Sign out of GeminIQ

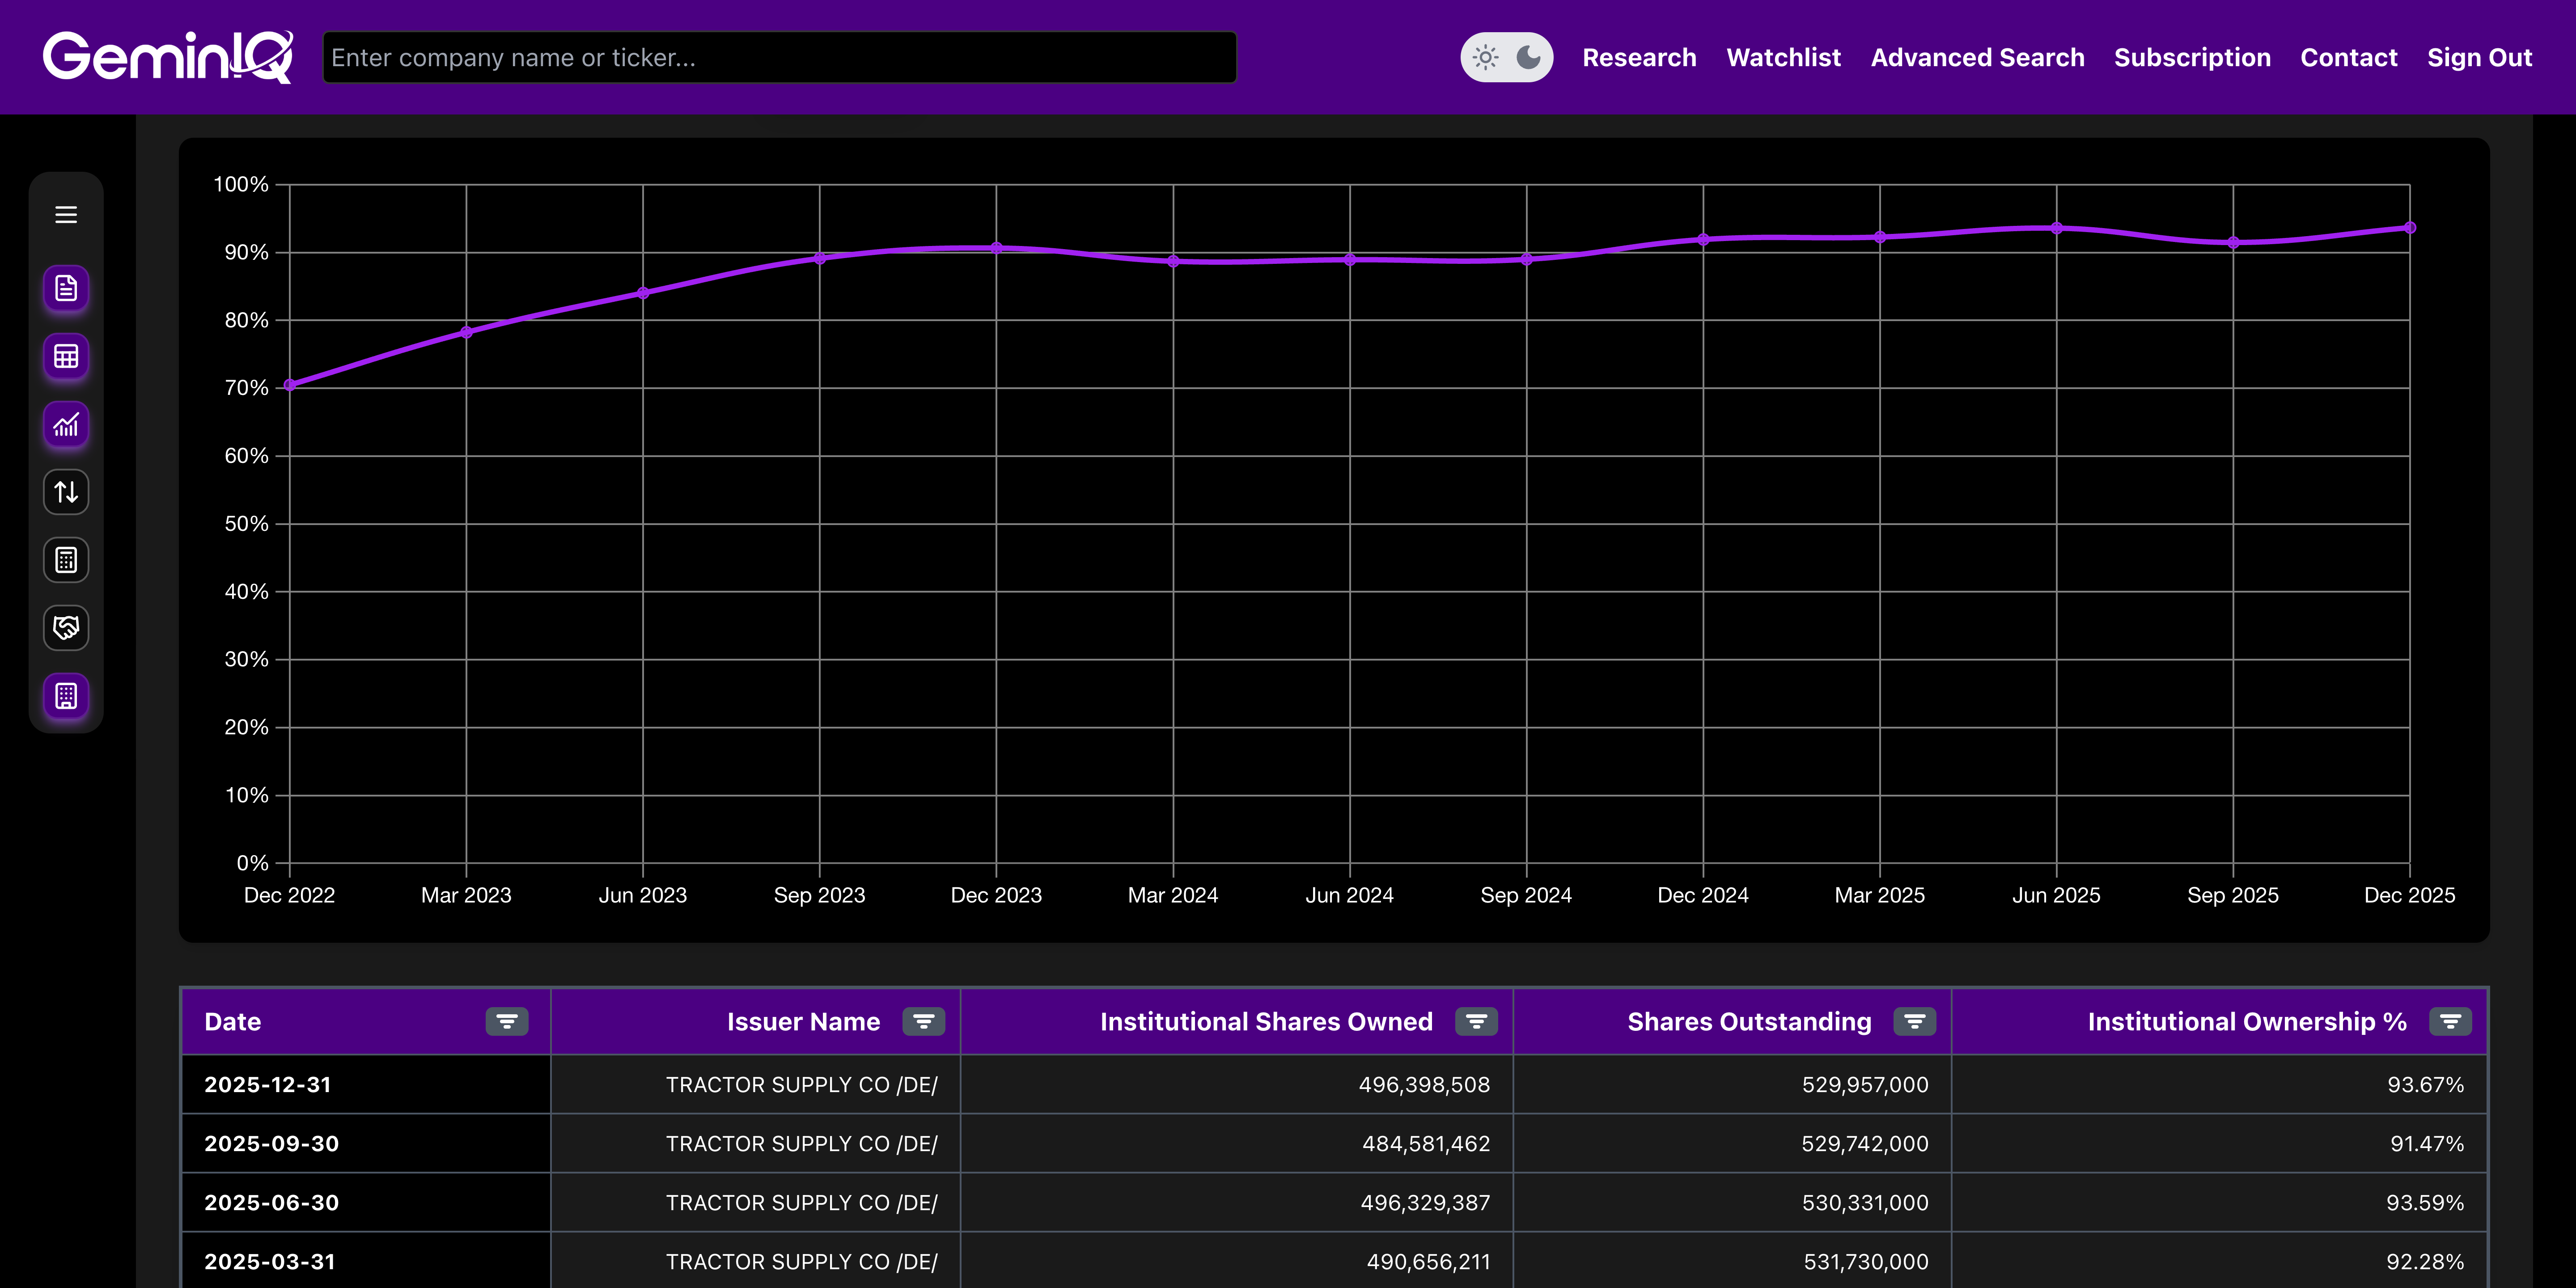[x=2480, y=57]
